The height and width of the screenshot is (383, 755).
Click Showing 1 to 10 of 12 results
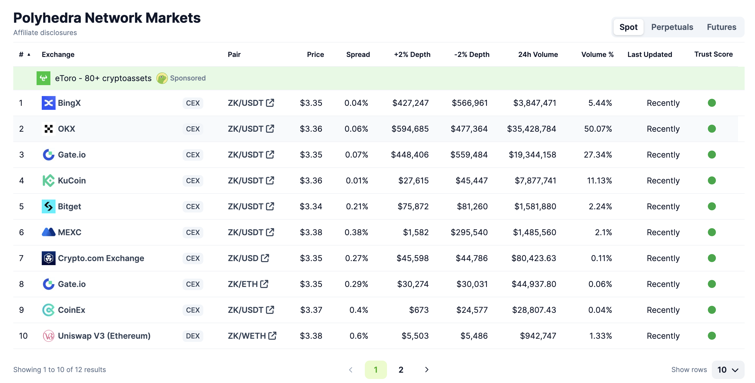tap(60, 369)
